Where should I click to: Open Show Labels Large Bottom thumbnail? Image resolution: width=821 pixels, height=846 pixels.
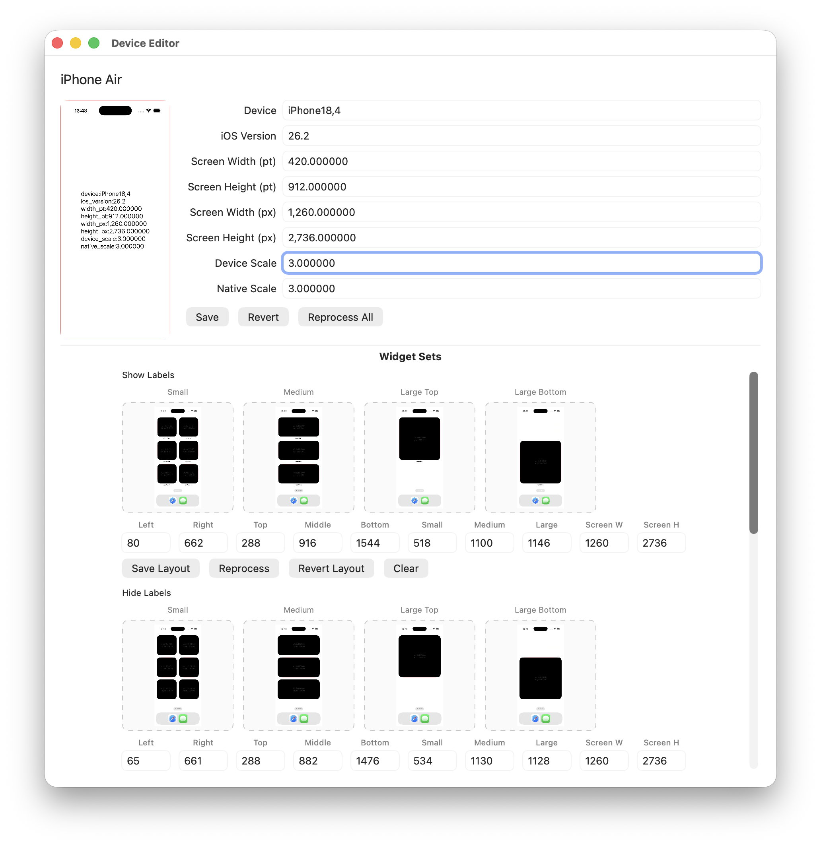coord(540,458)
